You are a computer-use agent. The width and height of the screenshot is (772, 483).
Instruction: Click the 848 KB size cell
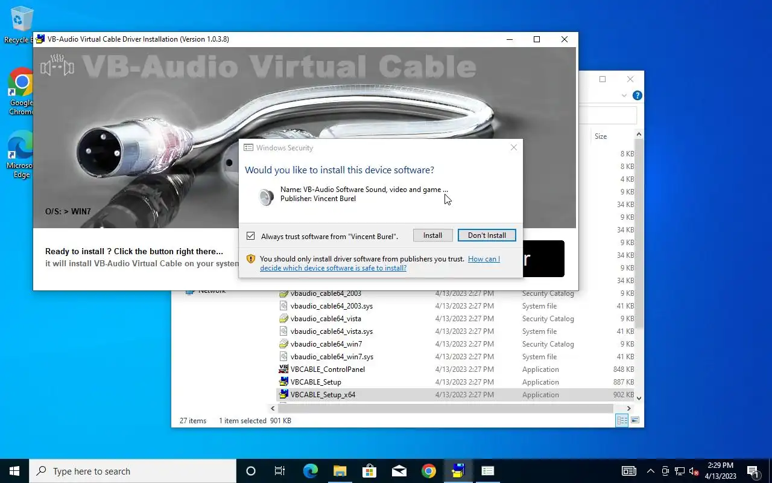point(623,369)
